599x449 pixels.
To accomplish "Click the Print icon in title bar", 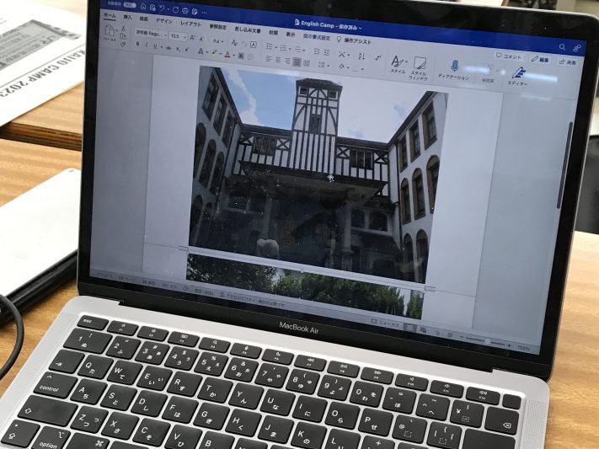I will [x=185, y=10].
